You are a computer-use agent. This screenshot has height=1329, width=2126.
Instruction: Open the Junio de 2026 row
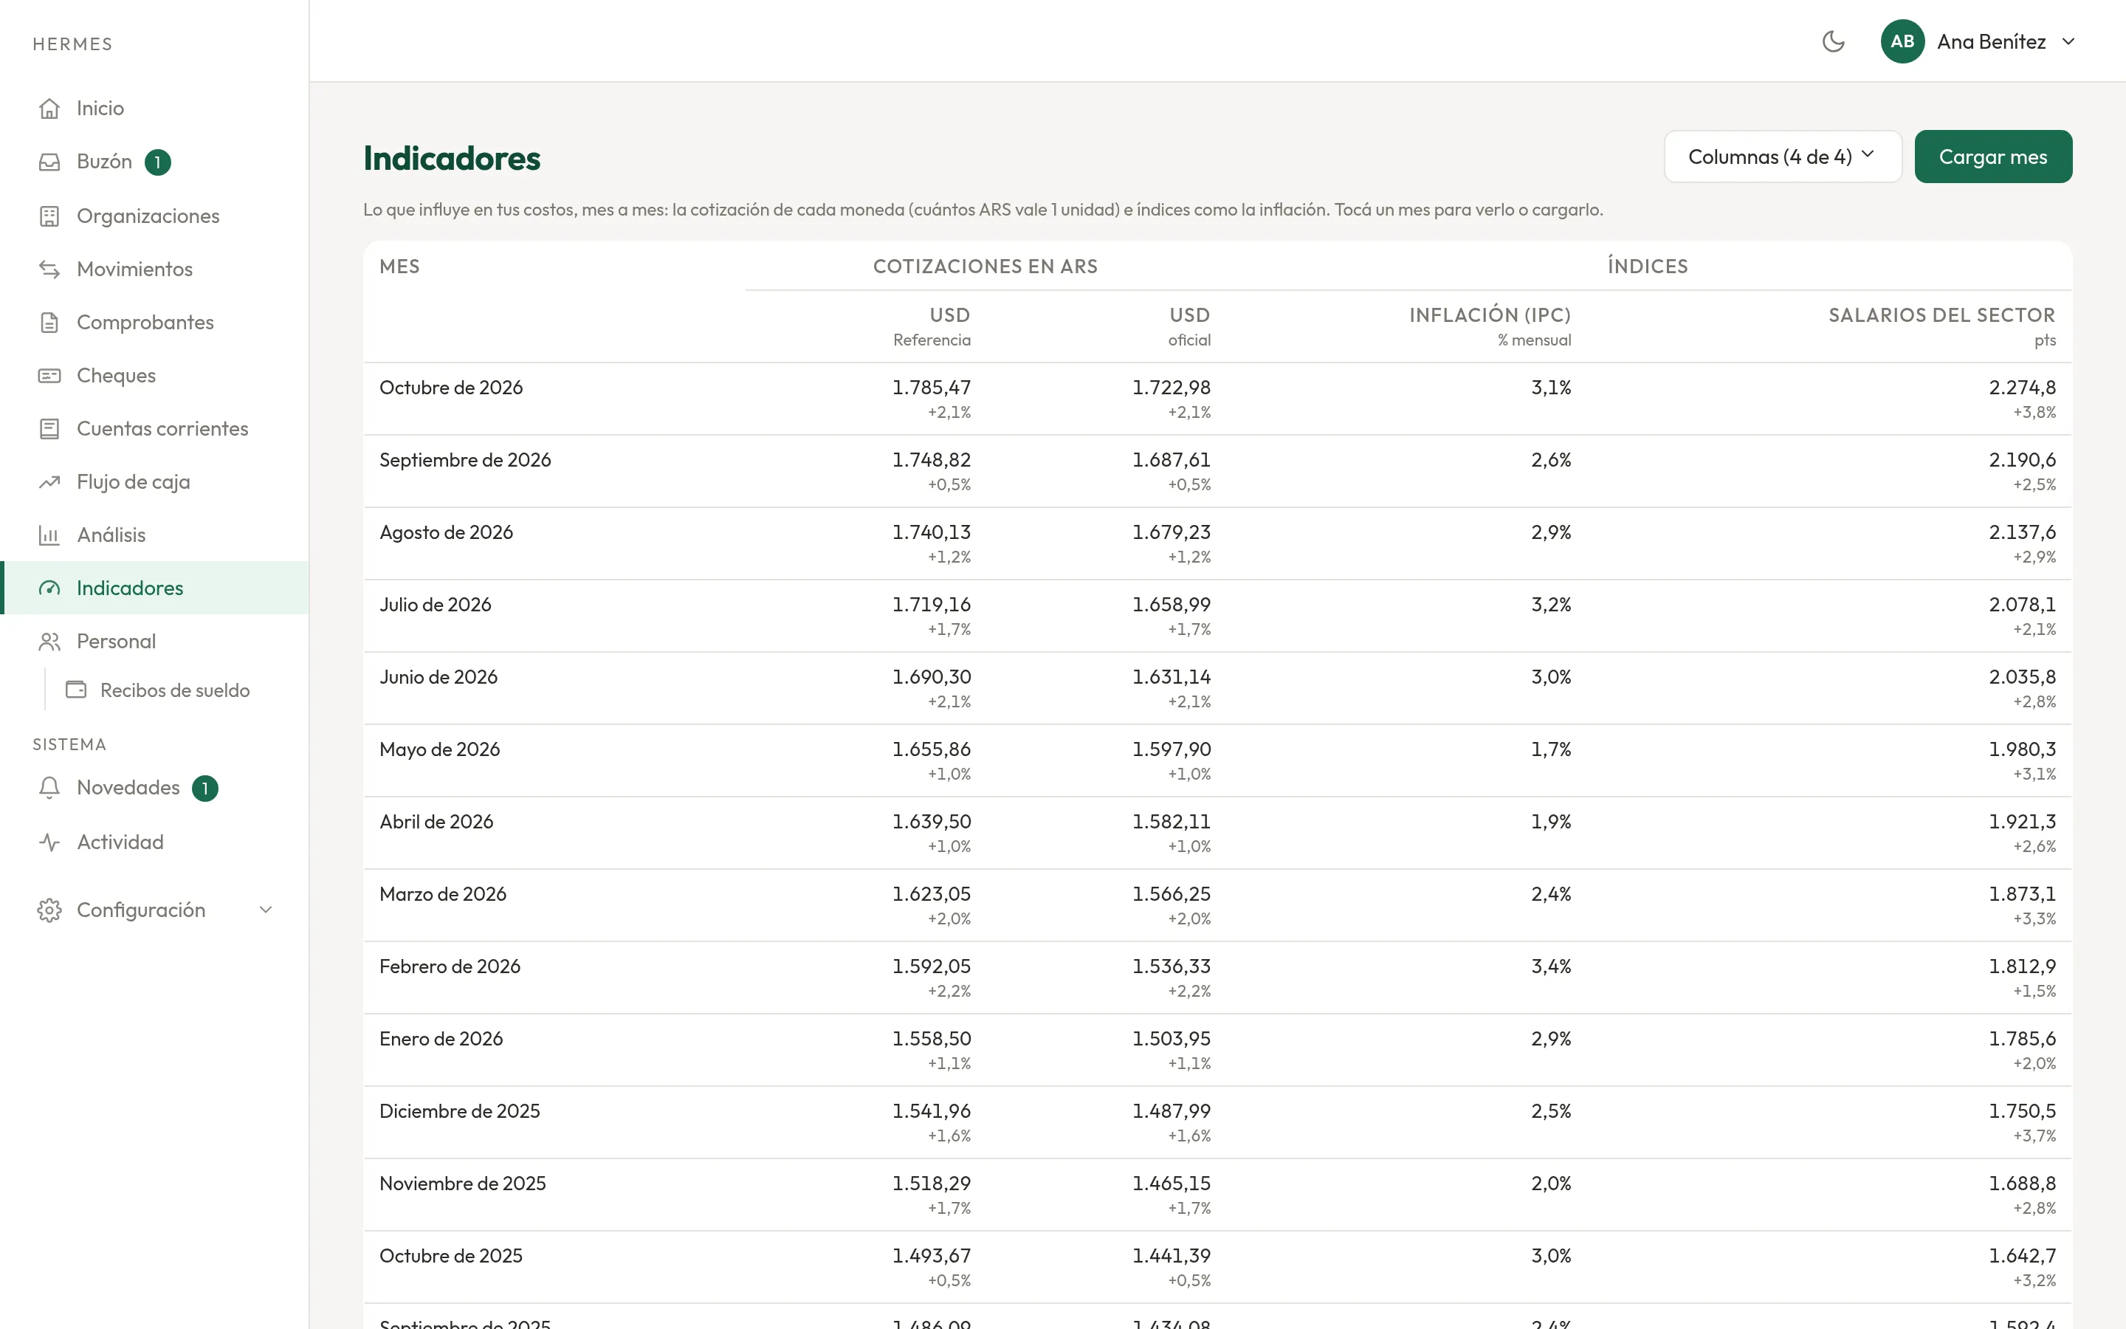[x=1217, y=688]
